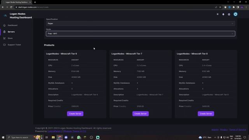The image size is (249, 140).
Task: Select Servers in the sidebar
Action: click(11, 32)
